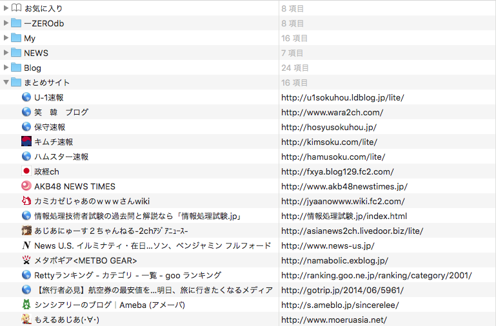496x326 pixels.
Task: Click the globe icon for ハムスター速報
Action: (26, 157)
